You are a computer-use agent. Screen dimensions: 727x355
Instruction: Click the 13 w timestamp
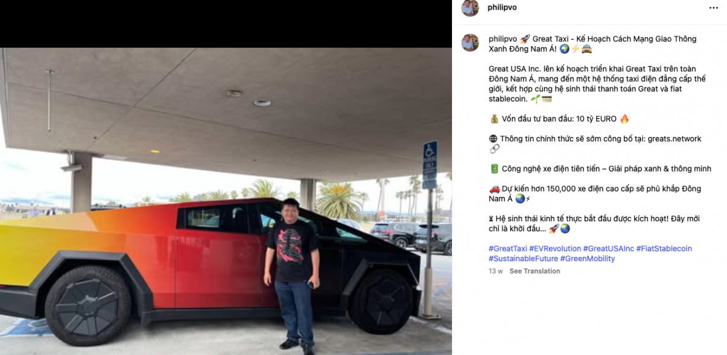coord(496,271)
